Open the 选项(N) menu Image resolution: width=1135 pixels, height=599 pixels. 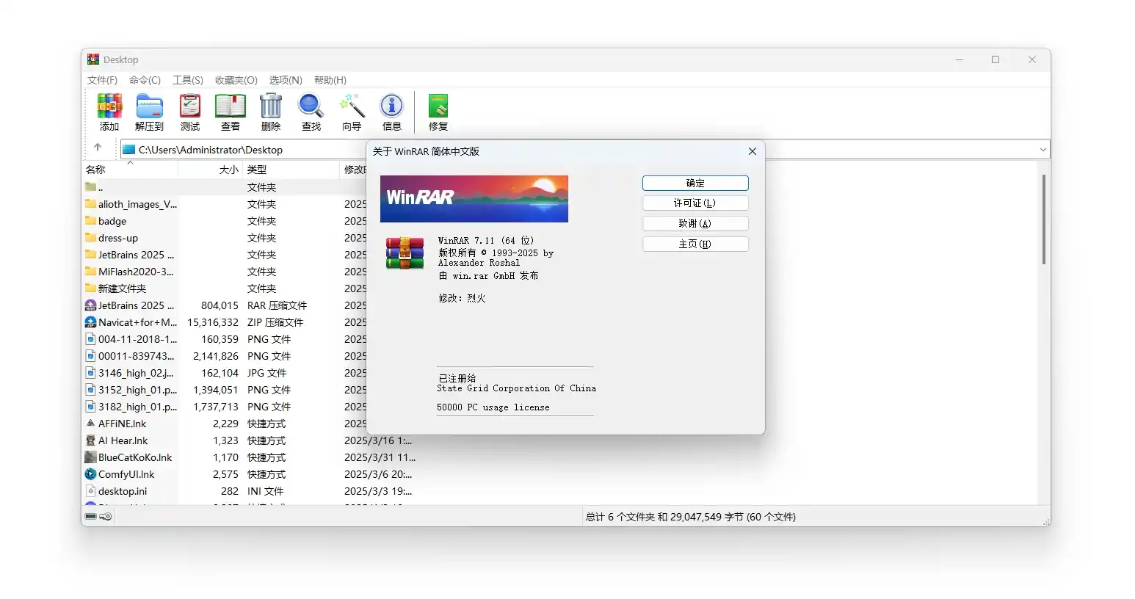coord(286,80)
